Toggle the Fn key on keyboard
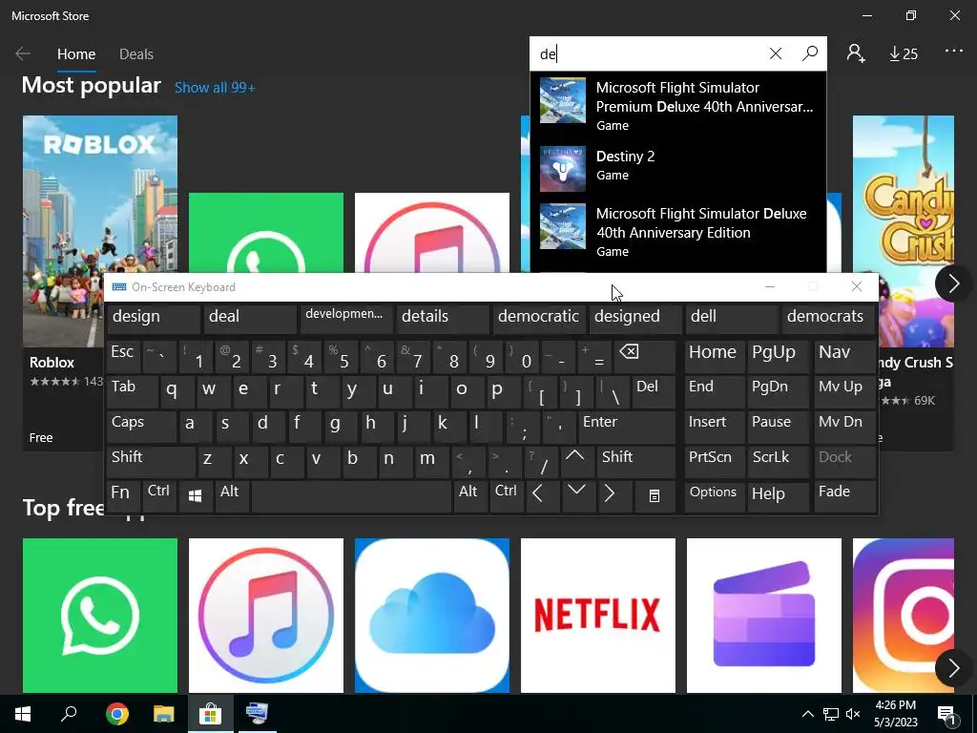977x733 pixels. pos(123,496)
